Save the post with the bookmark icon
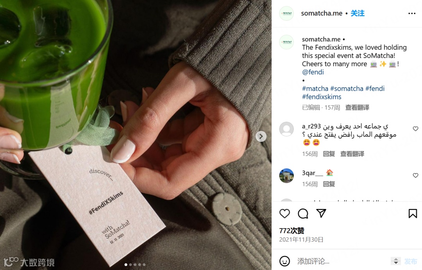 click(413, 213)
